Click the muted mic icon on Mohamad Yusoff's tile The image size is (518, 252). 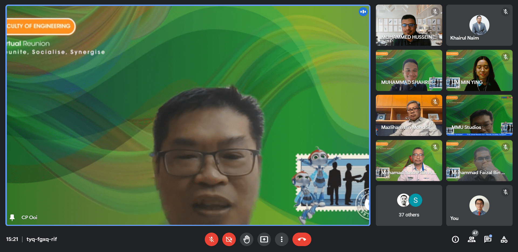435,147
